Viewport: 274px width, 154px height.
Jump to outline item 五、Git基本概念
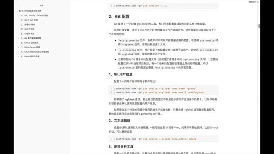pyautogui.click(x=27, y=34)
